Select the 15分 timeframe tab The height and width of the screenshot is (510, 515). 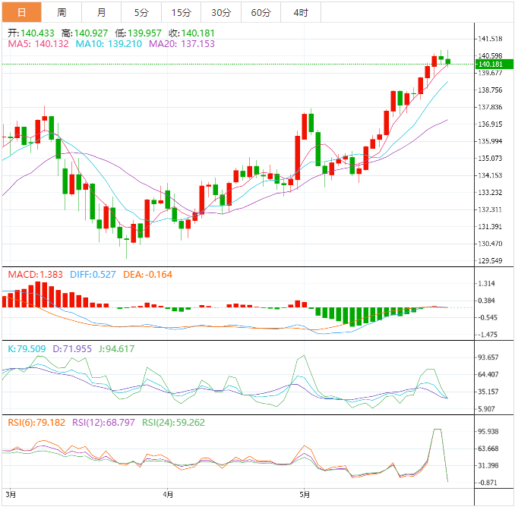coord(182,12)
